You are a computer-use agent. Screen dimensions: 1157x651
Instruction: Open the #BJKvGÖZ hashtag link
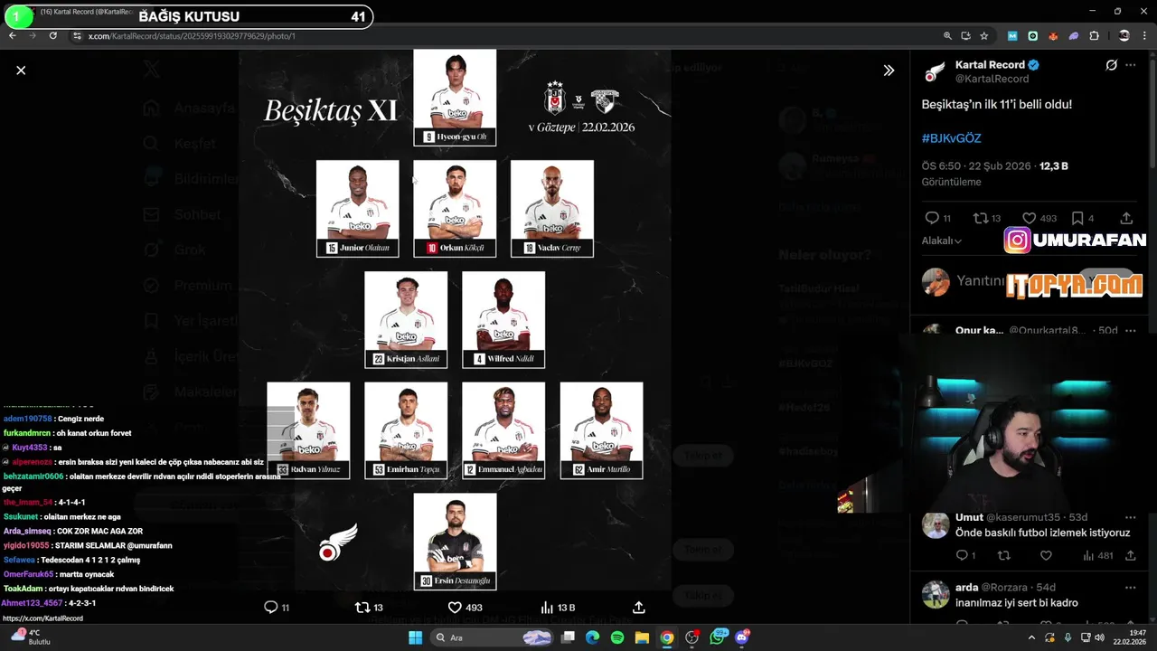pos(951,138)
